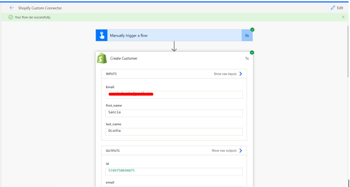Collapse the Create Customer step header
This screenshot has height=187, width=350.
coord(174,58)
